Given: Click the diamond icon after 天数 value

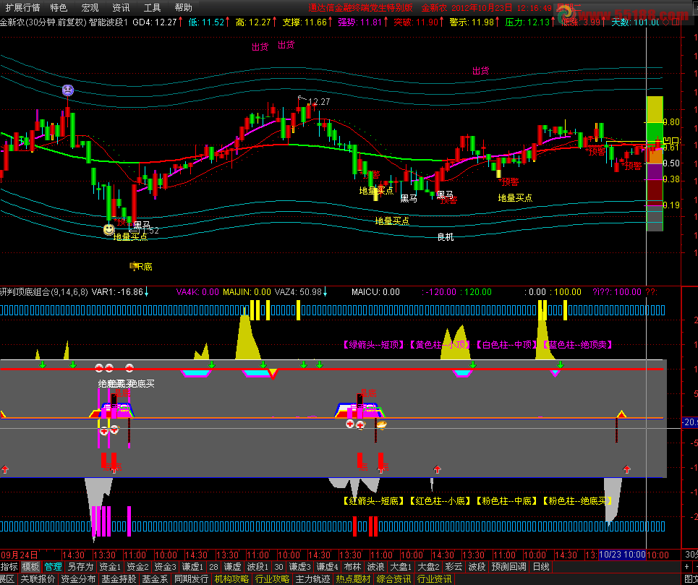Looking at the screenshot, I should (x=665, y=22).
